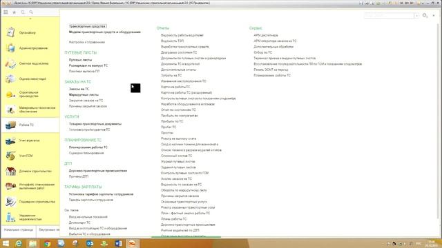Viewport: 442px width, 248px height.
Task: Open АРМ диспетчера service
Action: [265, 35]
